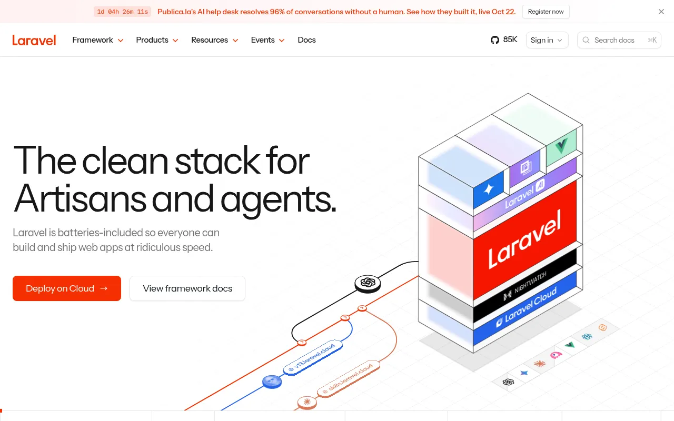Click the blue round node on the blue line
The image size is (674, 421).
coord(272,382)
